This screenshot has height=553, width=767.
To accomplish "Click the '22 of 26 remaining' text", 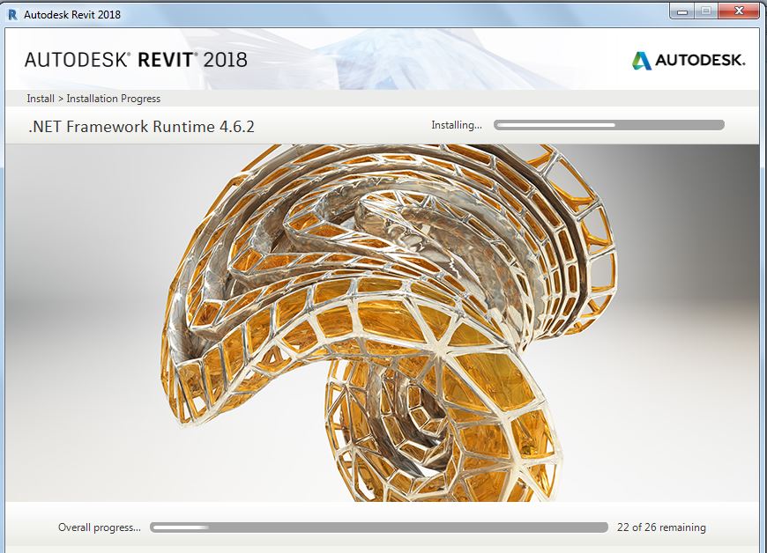I will [x=661, y=527].
